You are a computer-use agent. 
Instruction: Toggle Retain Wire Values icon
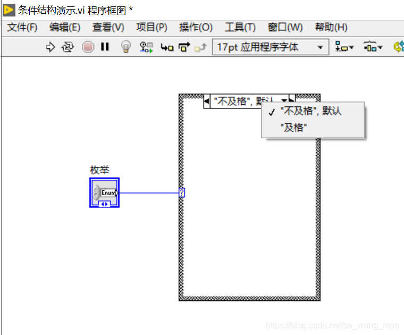146,47
